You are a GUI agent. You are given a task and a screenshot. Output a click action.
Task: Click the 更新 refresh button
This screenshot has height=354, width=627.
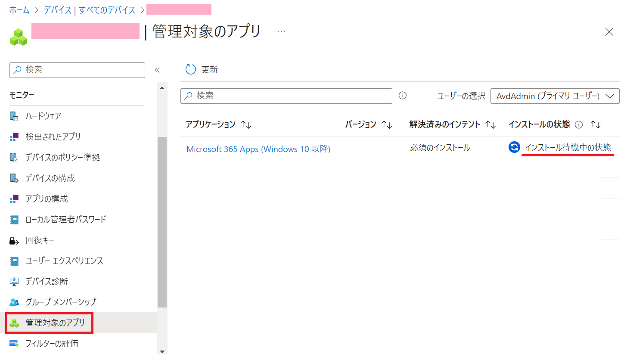[x=202, y=69]
